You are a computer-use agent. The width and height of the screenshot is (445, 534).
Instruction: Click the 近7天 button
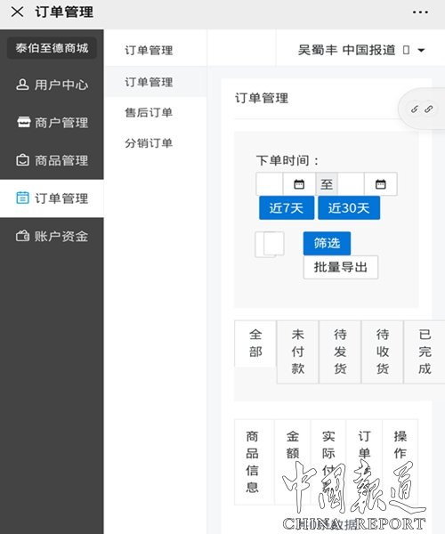coord(287,207)
